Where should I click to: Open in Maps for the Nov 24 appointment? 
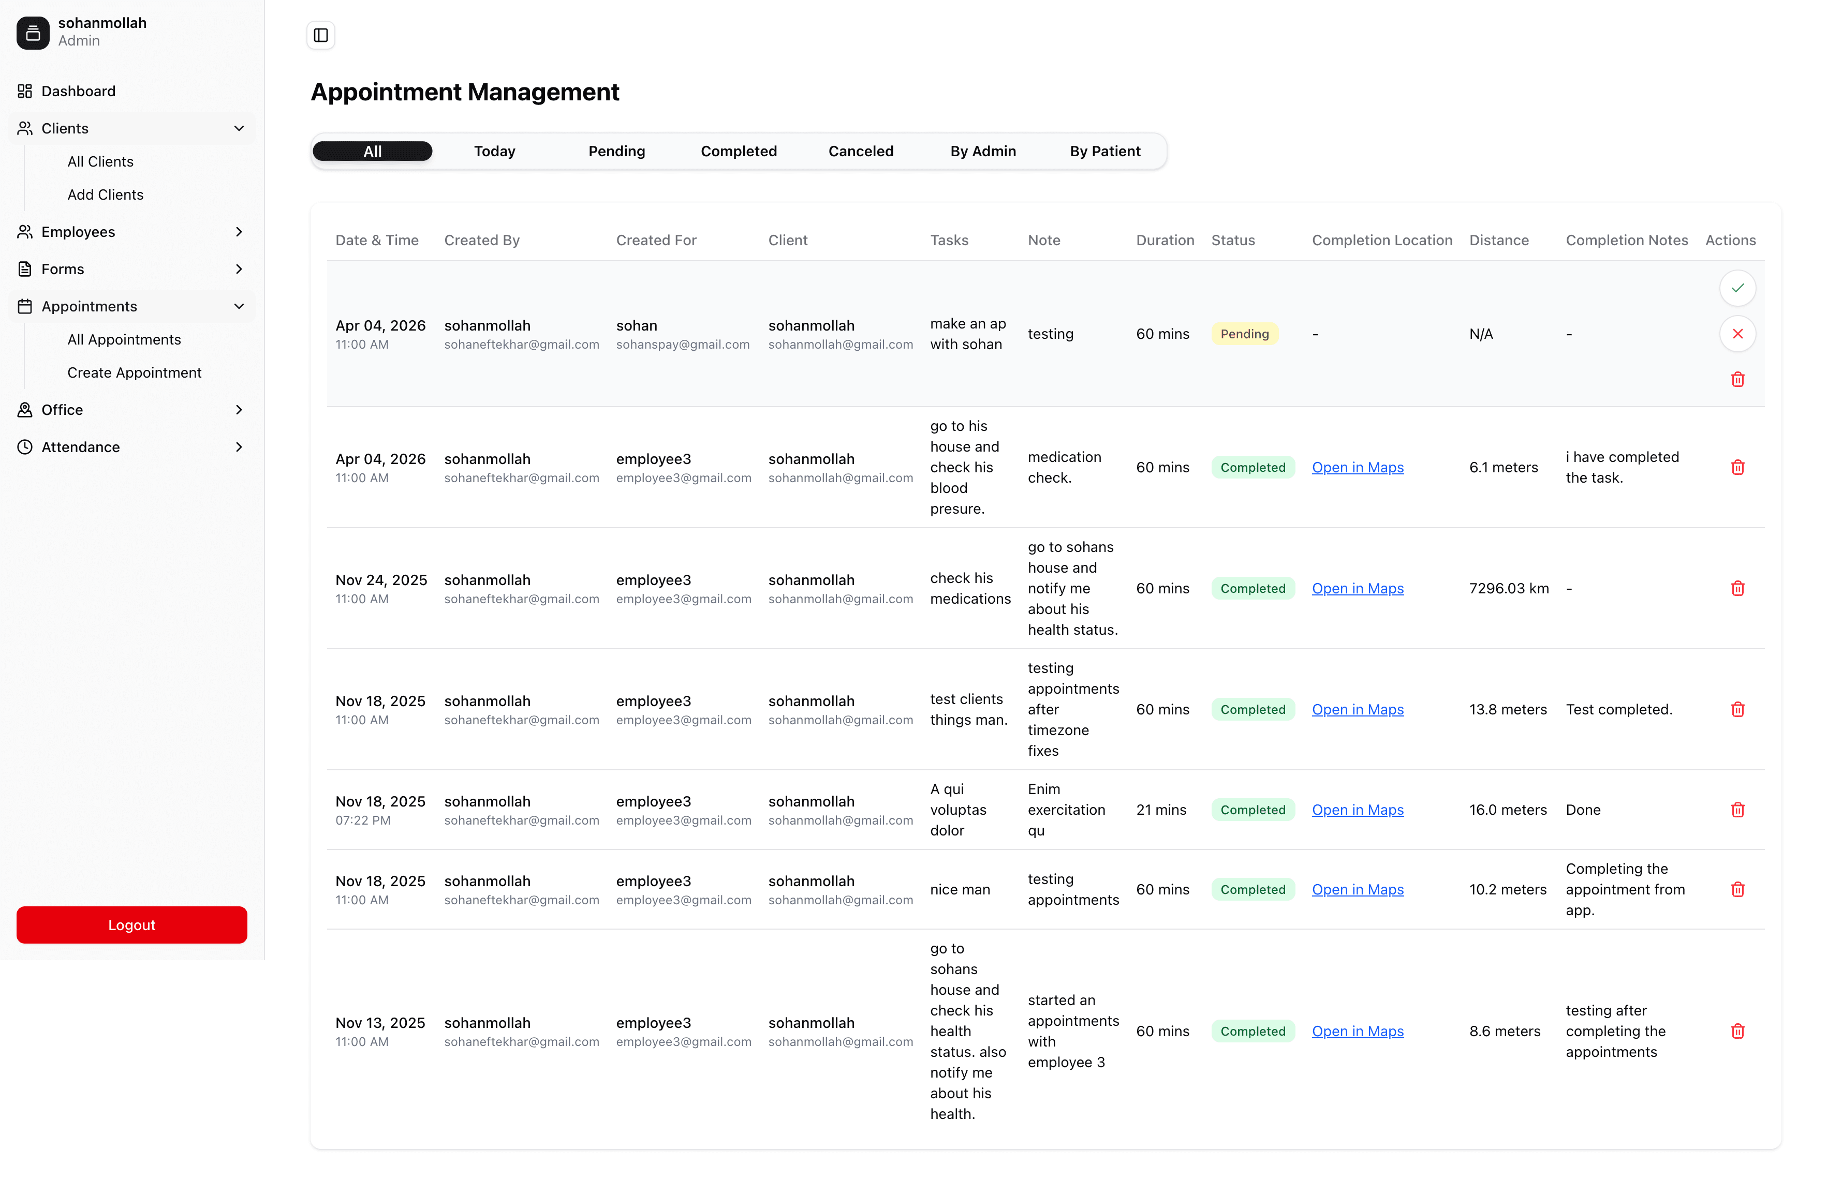point(1357,588)
